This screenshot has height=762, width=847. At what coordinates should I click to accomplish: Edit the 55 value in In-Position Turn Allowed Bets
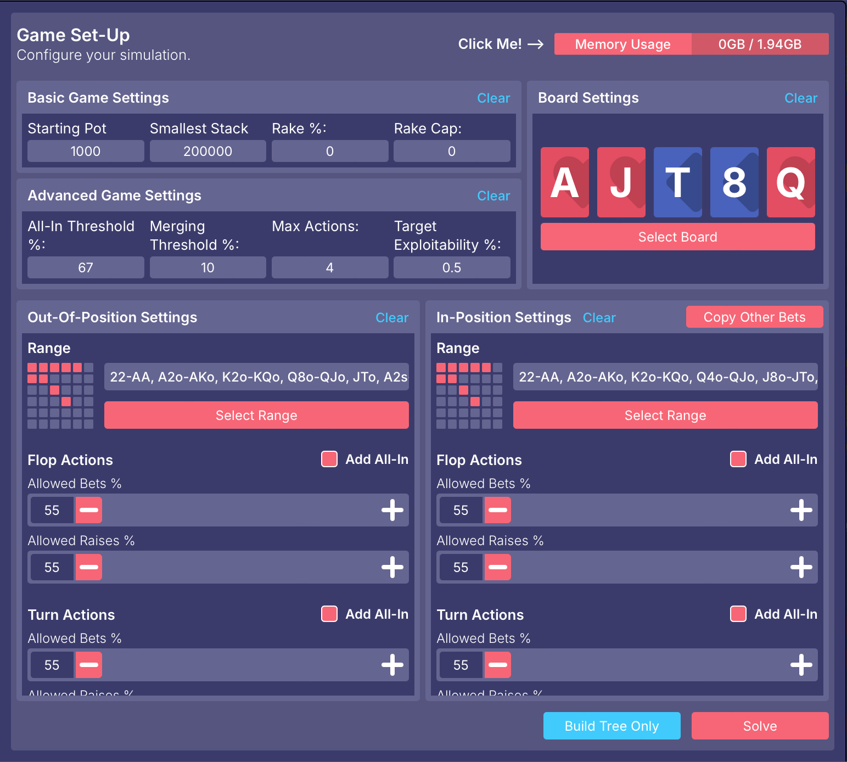tap(461, 665)
